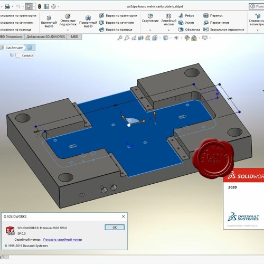Click OK in the About SOLIDWORKS dialog

[115, 227]
